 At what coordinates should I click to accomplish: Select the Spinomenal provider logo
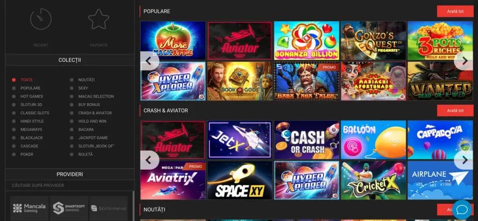tap(108, 208)
